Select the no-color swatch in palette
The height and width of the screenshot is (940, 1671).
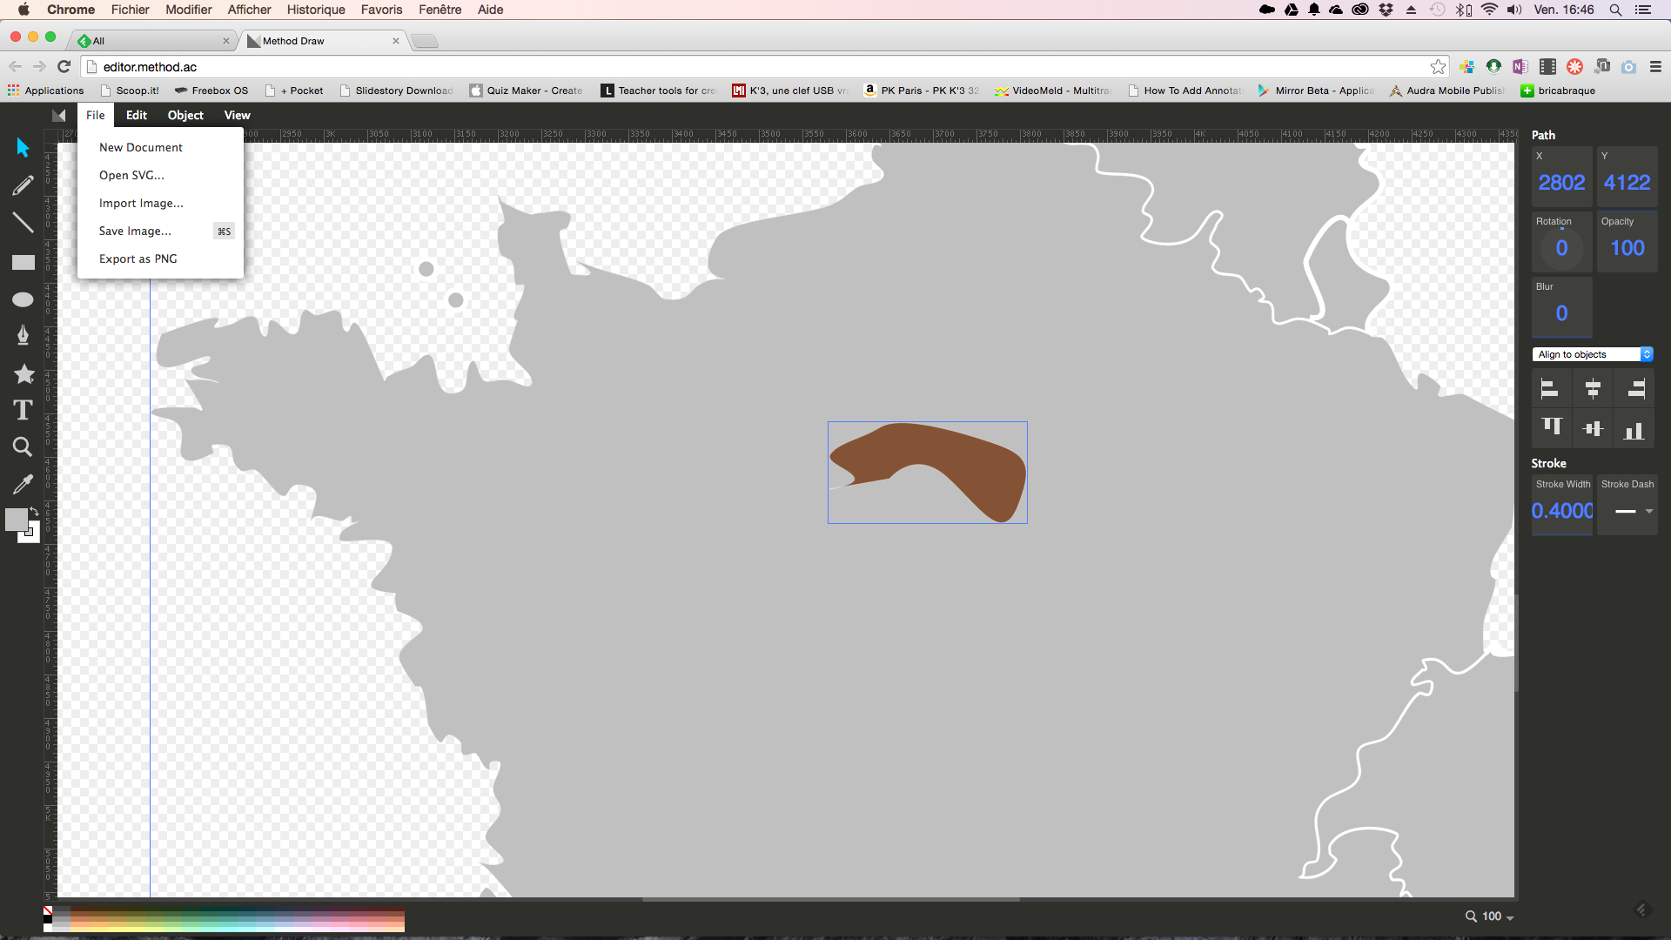[x=48, y=910]
